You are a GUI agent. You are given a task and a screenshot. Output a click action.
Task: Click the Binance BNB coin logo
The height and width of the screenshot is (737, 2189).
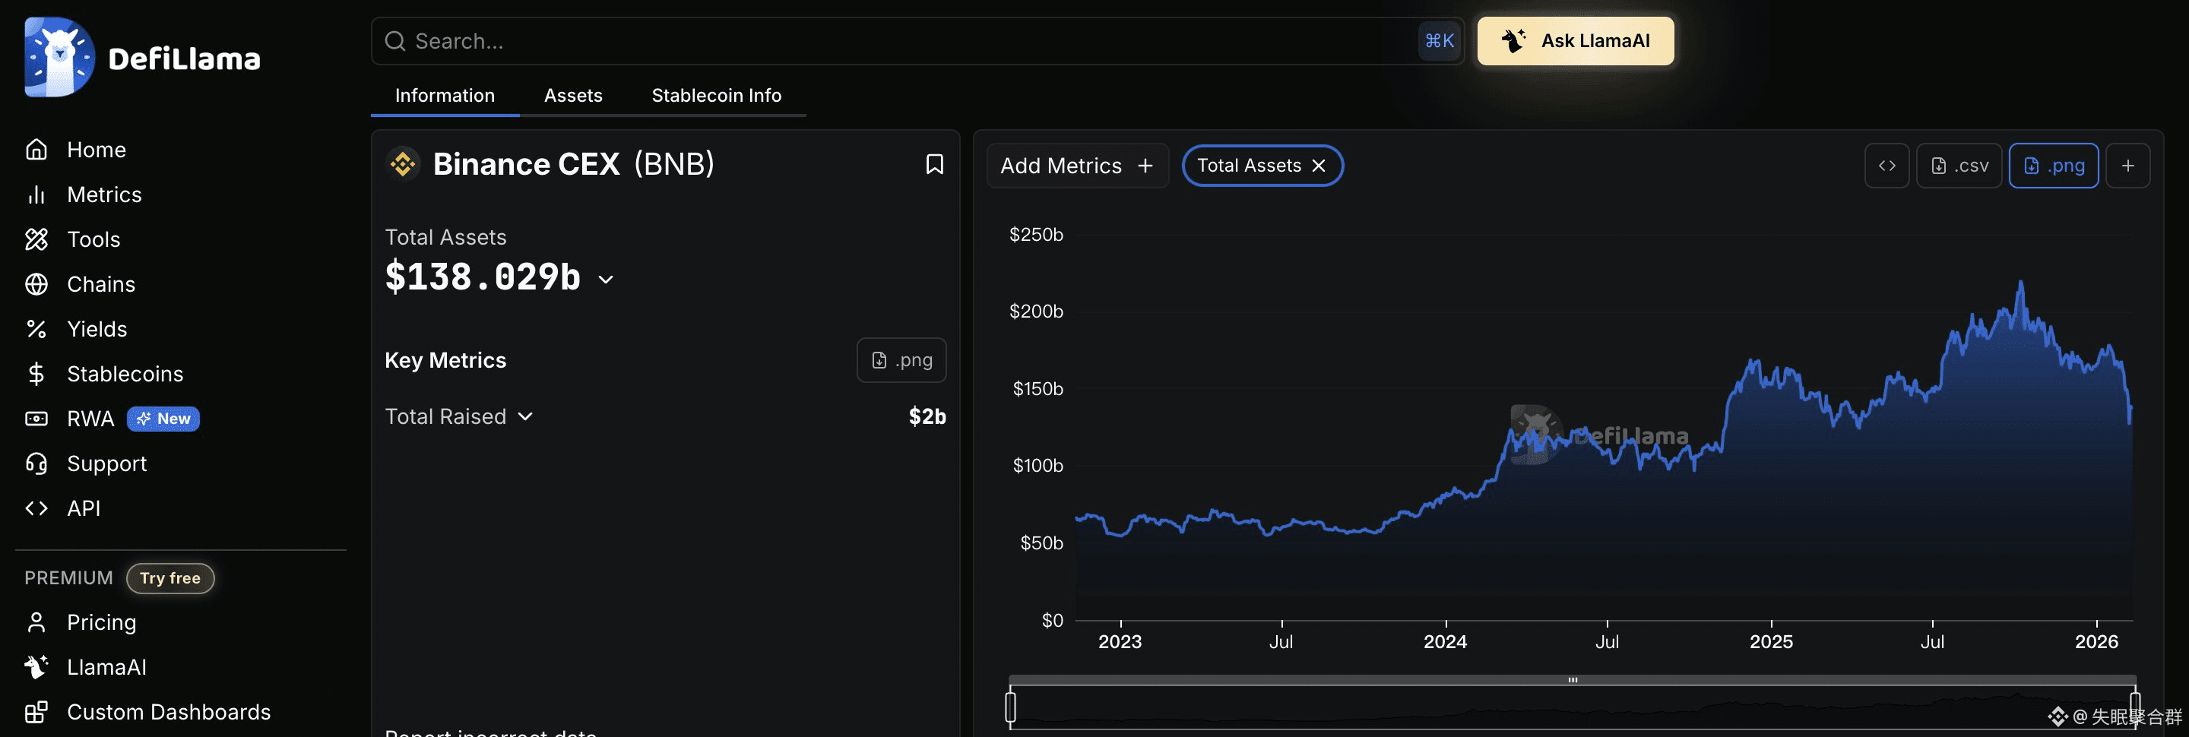point(404,164)
